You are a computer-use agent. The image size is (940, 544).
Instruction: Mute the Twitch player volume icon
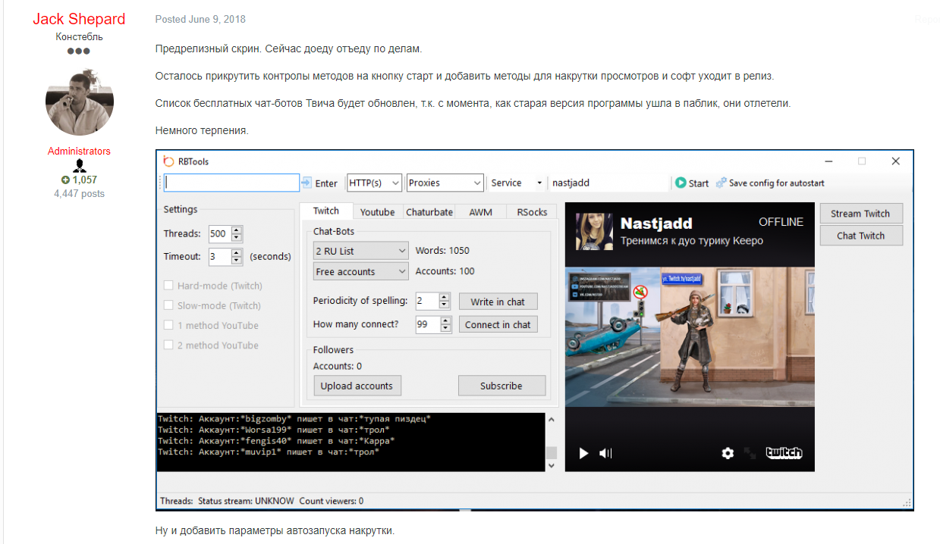click(x=605, y=453)
